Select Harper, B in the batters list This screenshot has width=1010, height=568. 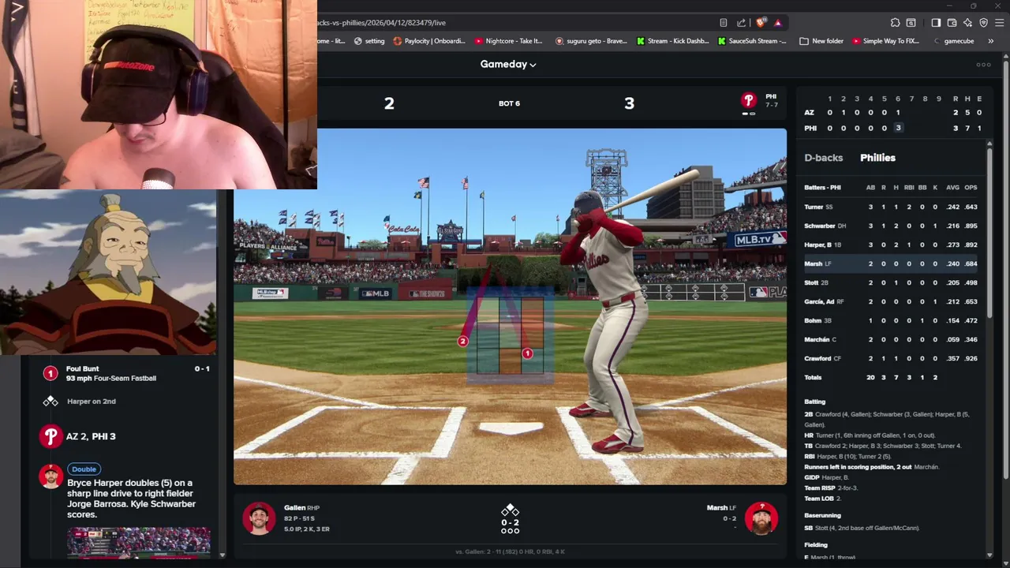(x=892, y=245)
